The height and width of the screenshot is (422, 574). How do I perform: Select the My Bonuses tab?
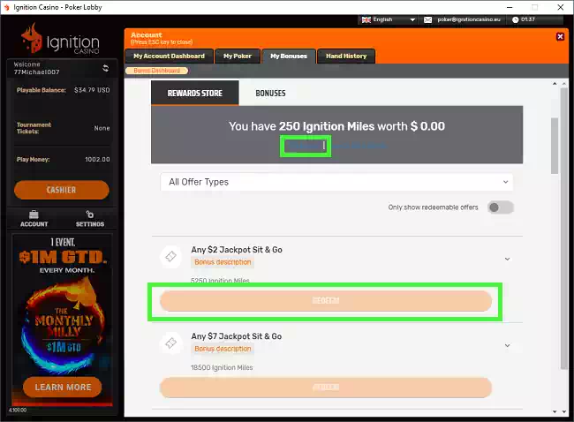coord(289,56)
